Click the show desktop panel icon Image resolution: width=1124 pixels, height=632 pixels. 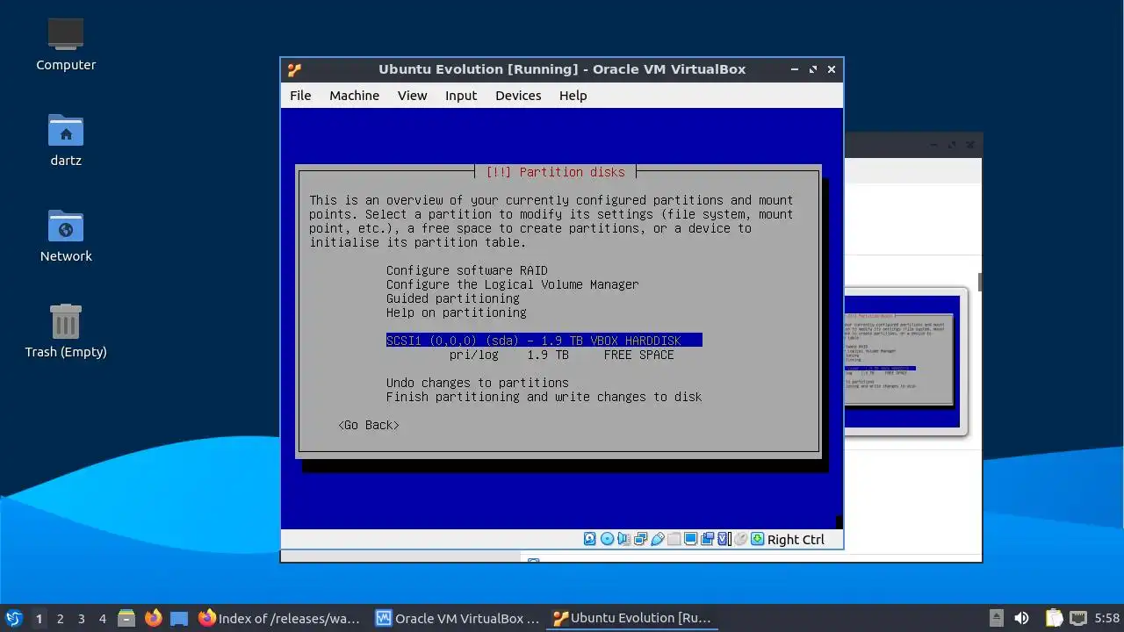pyautogui.click(x=179, y=618)
